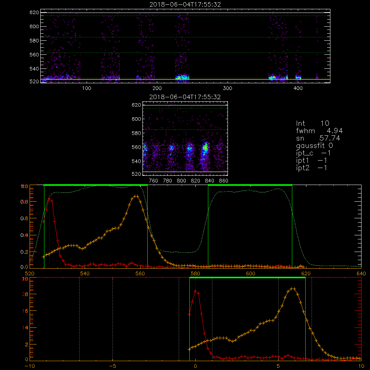This screenshot has height=370, width=370.
Task: Click the emission patch near x=400 in top spectrogram
Action: pyautogui.click(x=299, y=77)
